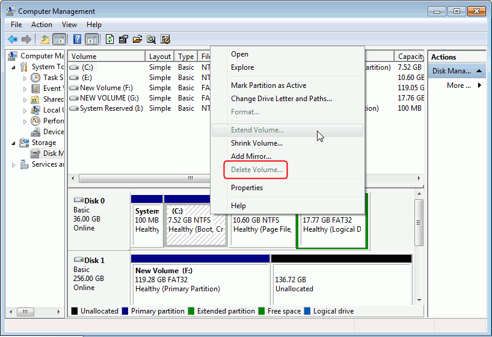Click the (C:) 7.52 GB NTFS partition block
This screenshot has width=492, height=337.
196,224
